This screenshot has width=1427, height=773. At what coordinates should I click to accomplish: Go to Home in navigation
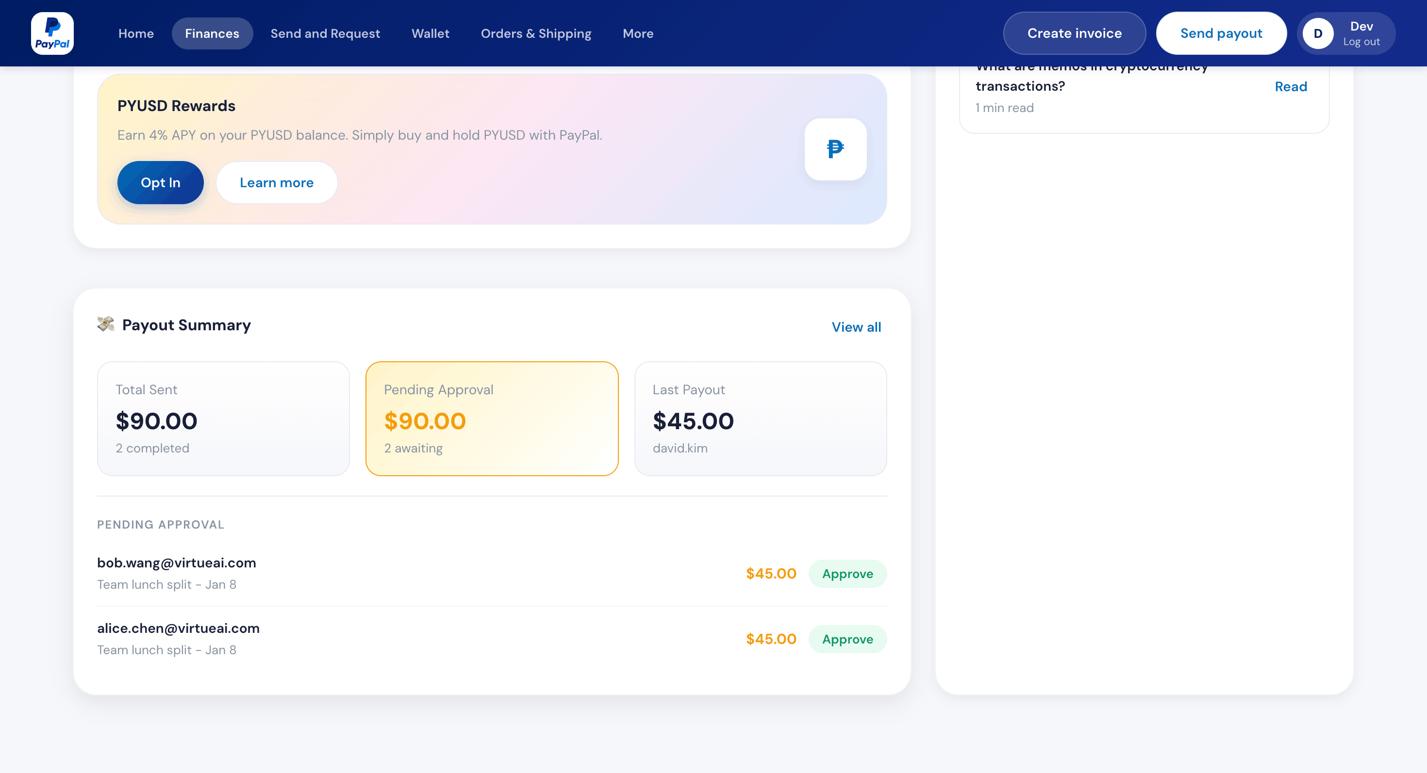pyautogui.click(x=136, y=33)
